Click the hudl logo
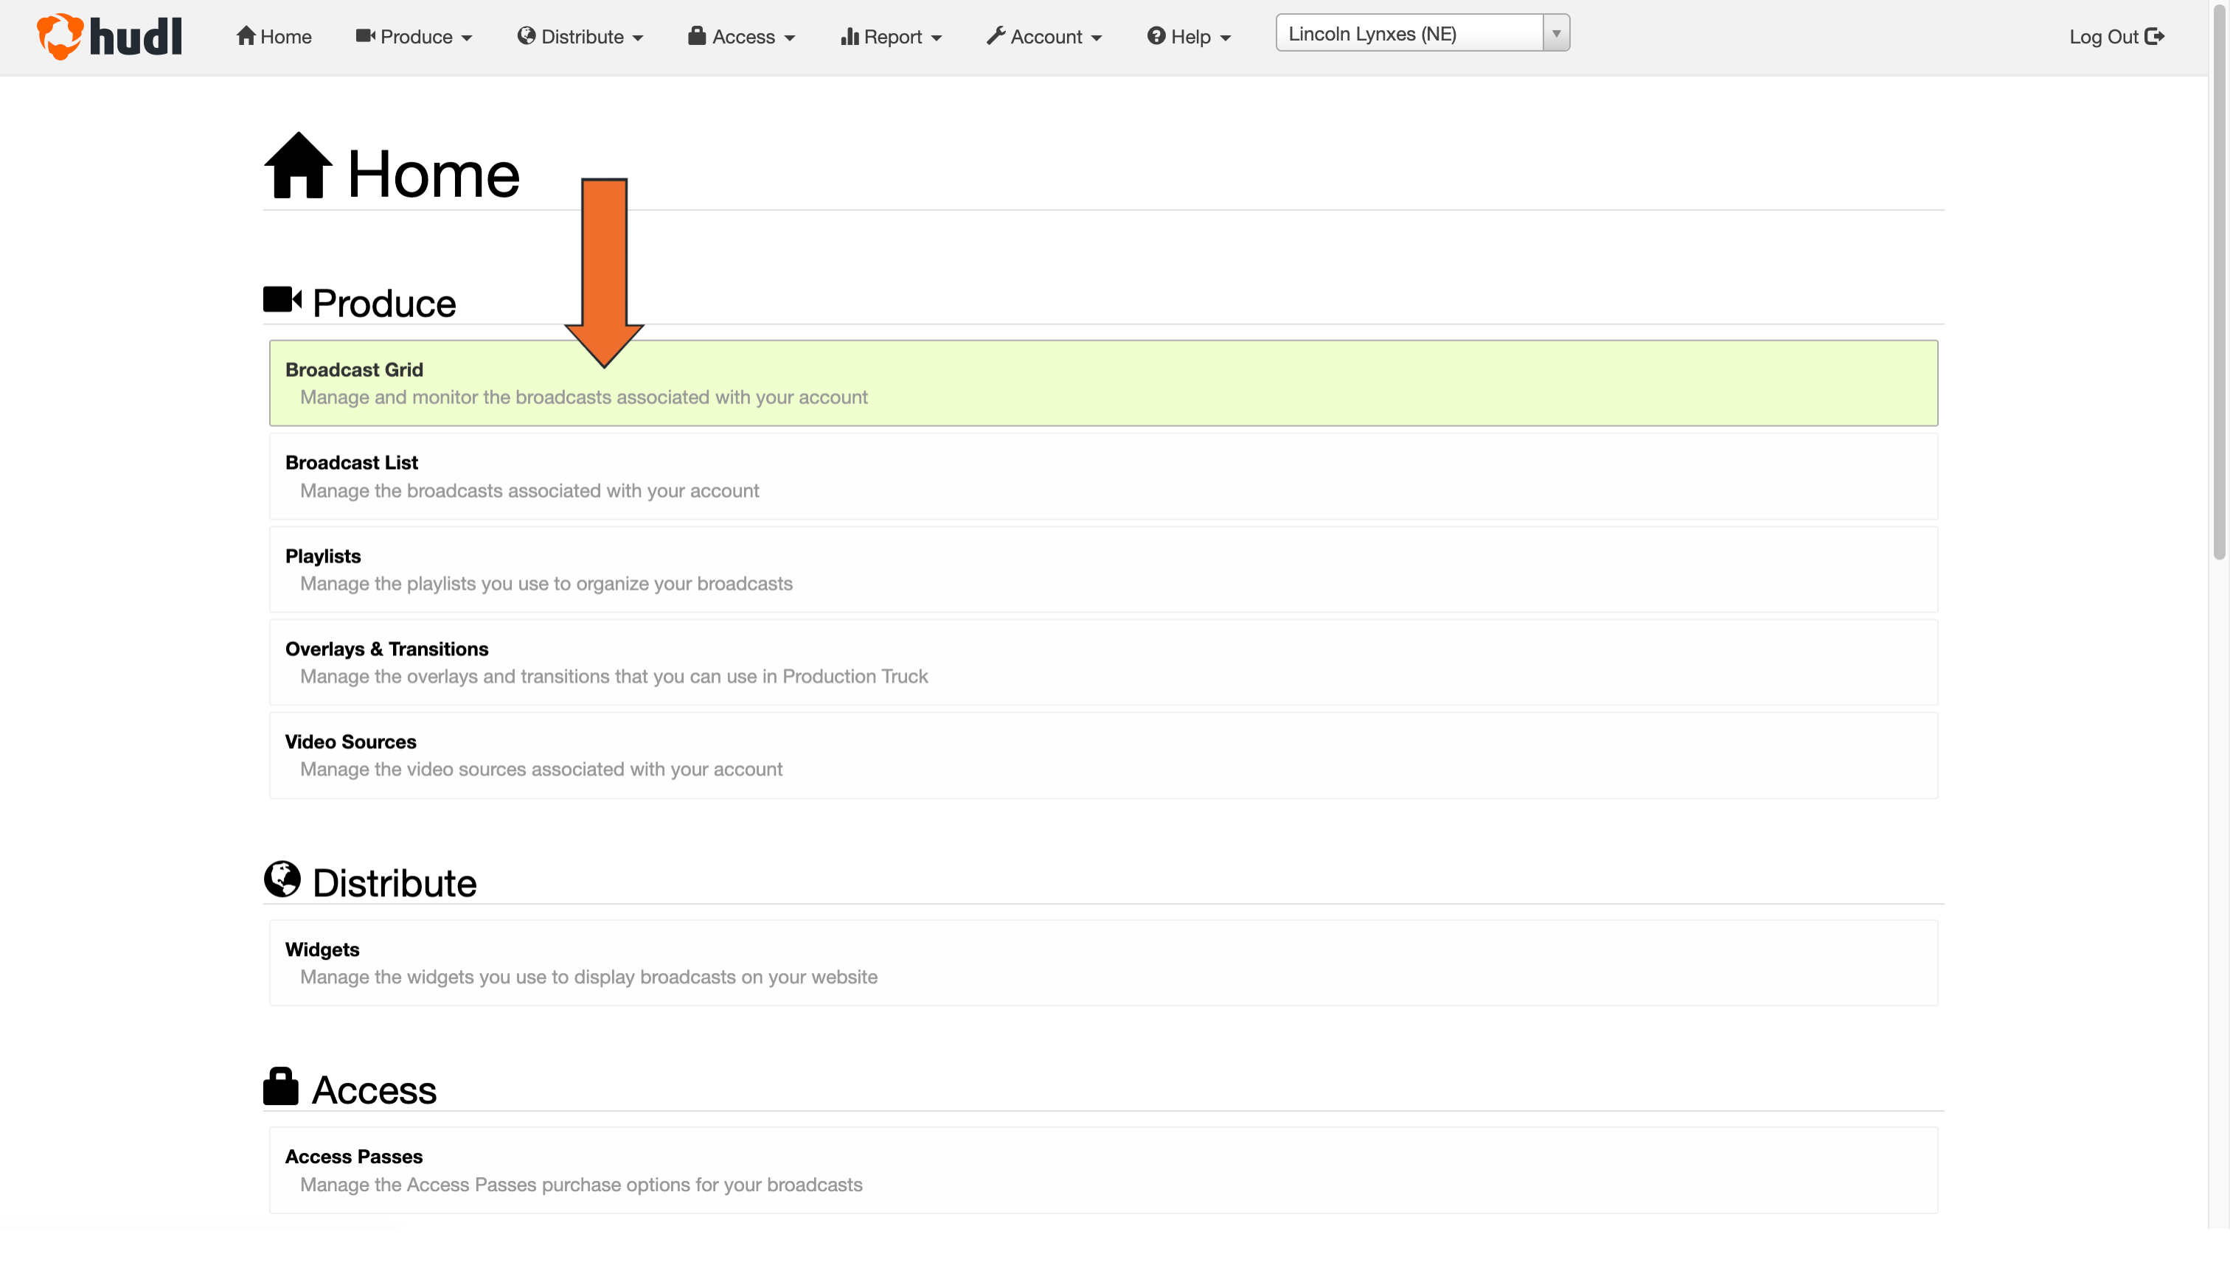 (x=109, y=37)
